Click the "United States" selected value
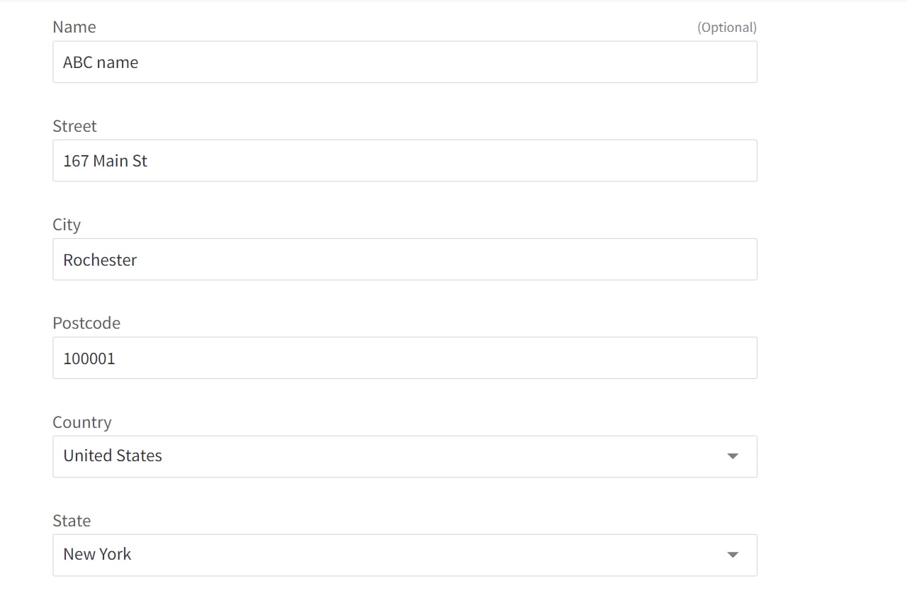 click(113, 456)
